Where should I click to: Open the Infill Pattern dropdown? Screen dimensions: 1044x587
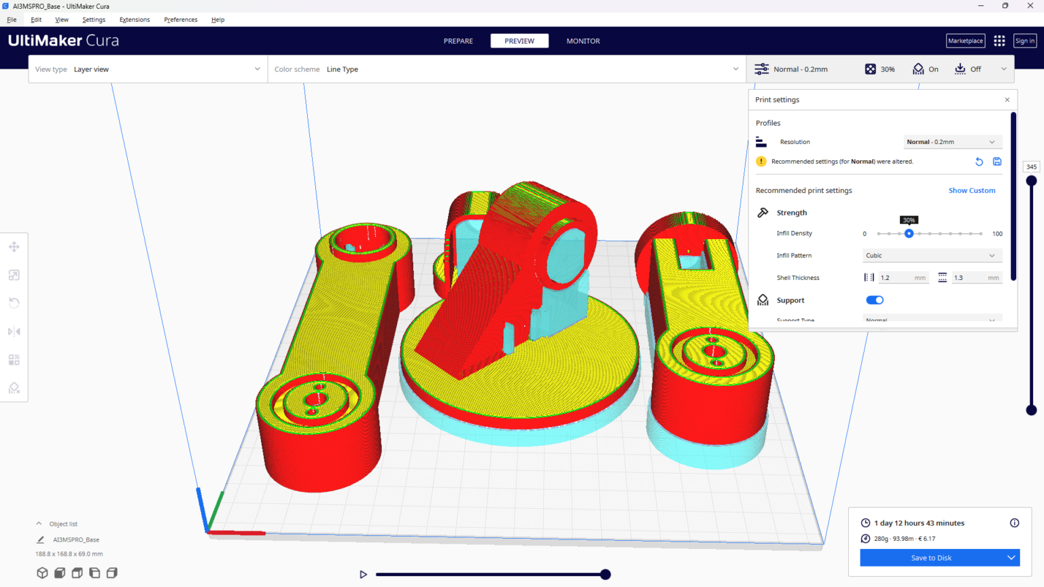click(931, 255)
